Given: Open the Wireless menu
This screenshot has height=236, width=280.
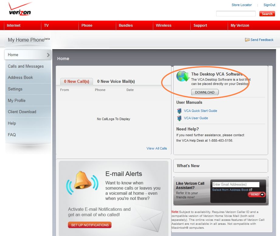Looking at the screenshot, I should 164,25.
